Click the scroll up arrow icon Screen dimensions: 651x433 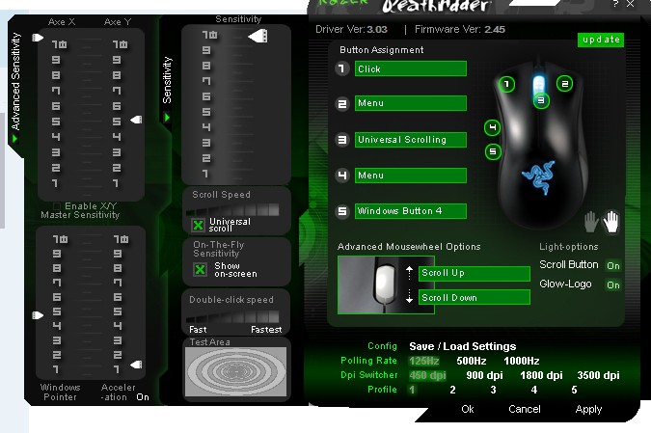tap(409, 273)
